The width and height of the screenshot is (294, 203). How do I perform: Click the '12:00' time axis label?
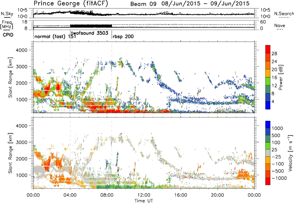(144, 195)
